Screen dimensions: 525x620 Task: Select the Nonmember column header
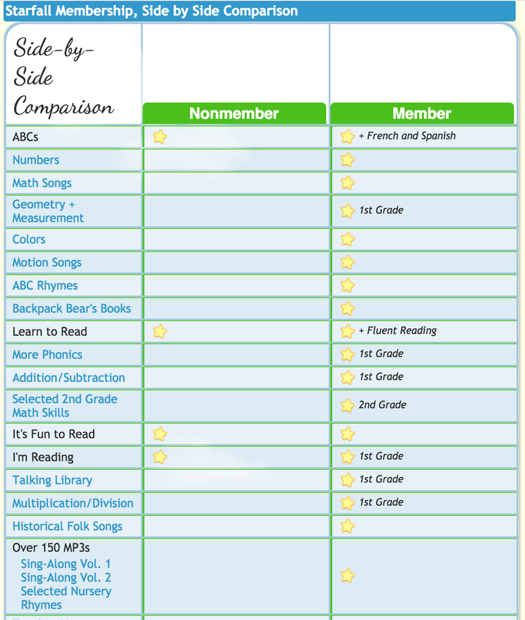[234, 113]
